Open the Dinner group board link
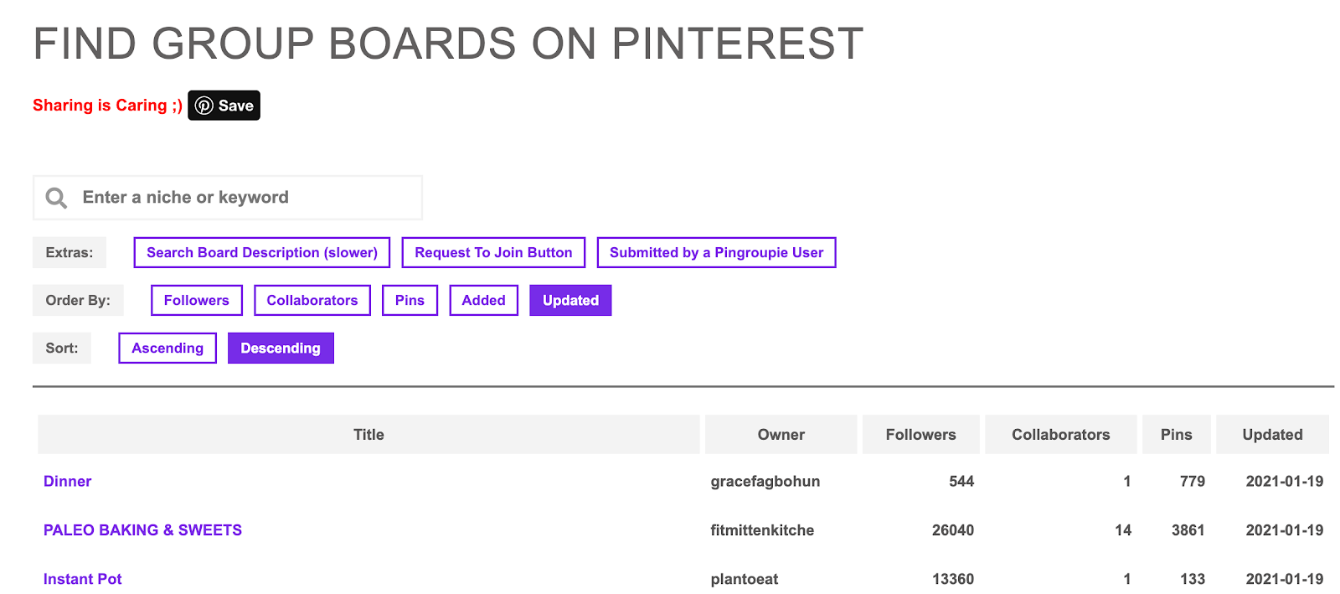The height and width of the screenshot is (594, 1340). click(67, 482)
